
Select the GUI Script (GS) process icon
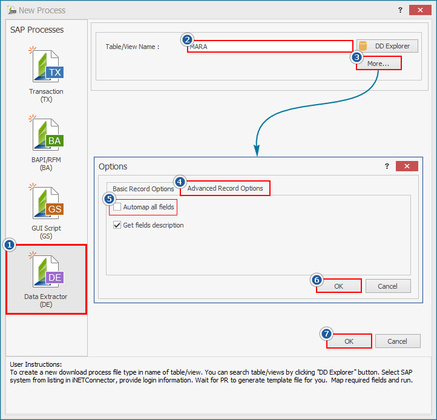(47, 205)
